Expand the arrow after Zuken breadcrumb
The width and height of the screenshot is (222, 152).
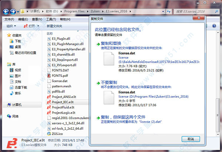103,11
